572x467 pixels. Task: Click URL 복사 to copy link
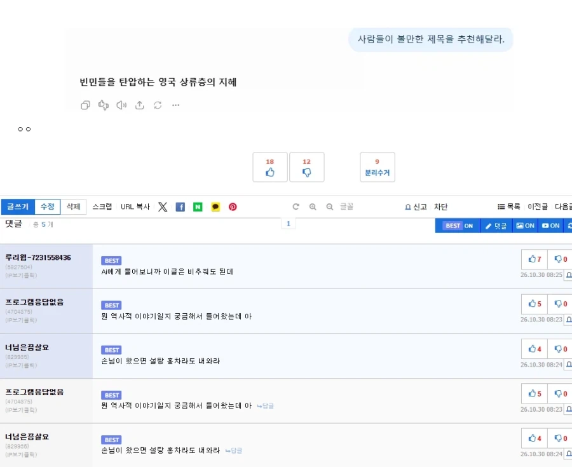point(135,206)
